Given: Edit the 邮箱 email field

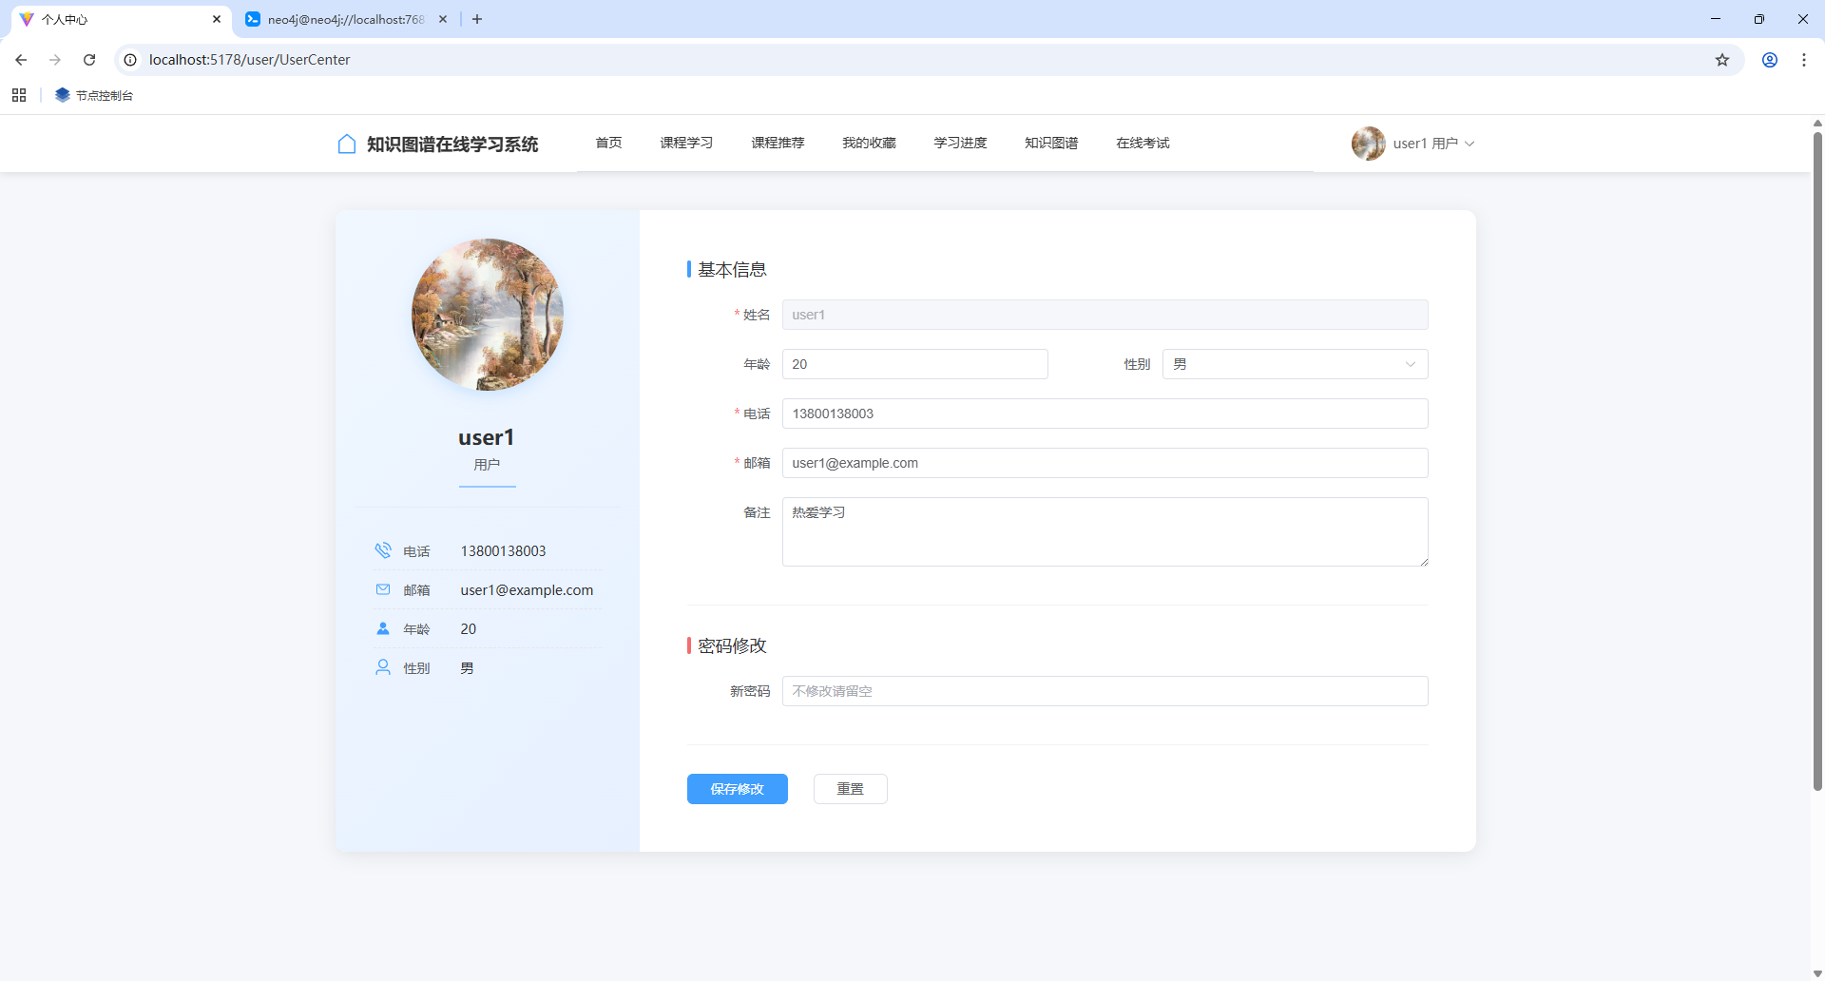Looking at the screenshot, I should coord(1105,463).
